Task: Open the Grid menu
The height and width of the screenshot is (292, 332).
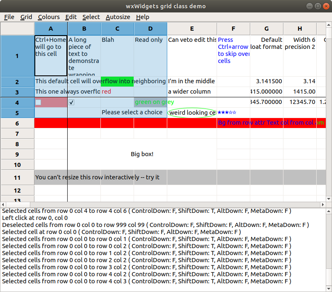Action: (26, 17)
